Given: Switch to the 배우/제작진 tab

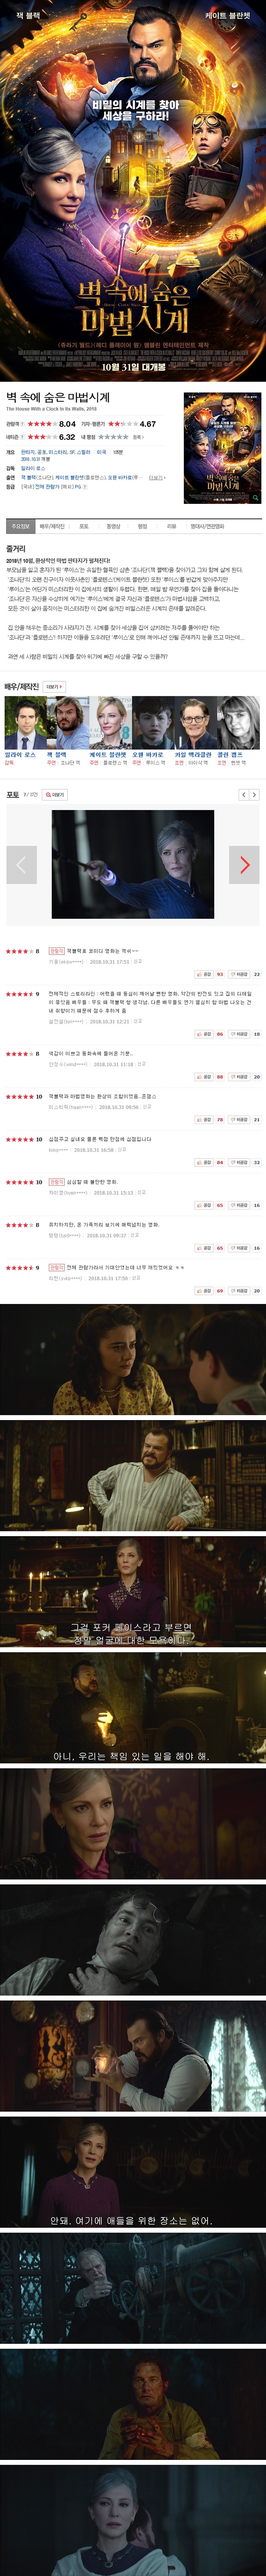Looking at the screenshot, I should point(52,526).
